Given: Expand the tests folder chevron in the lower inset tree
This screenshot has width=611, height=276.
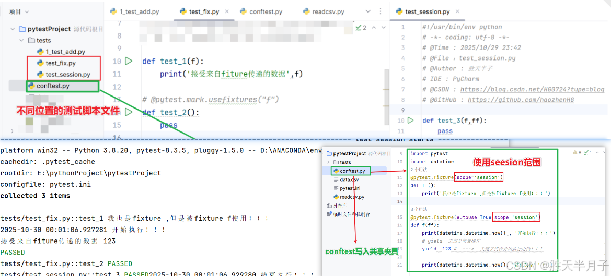Looking at the screenshot, I should 328,162.
